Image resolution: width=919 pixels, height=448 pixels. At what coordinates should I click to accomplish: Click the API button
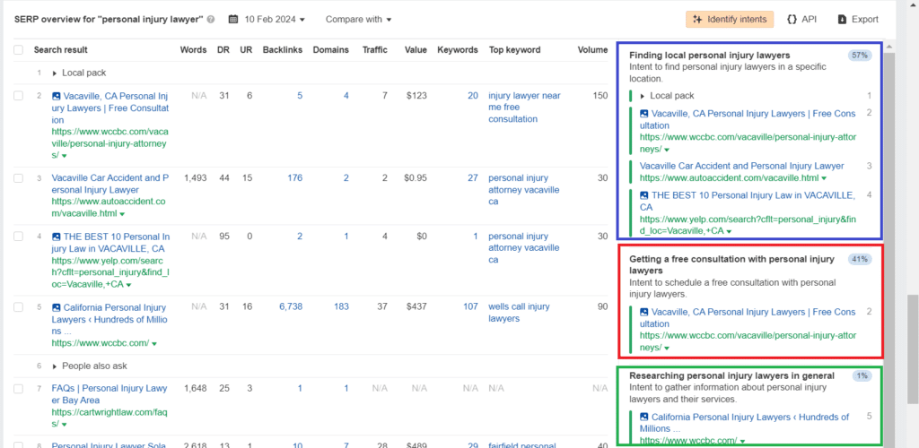801,20
